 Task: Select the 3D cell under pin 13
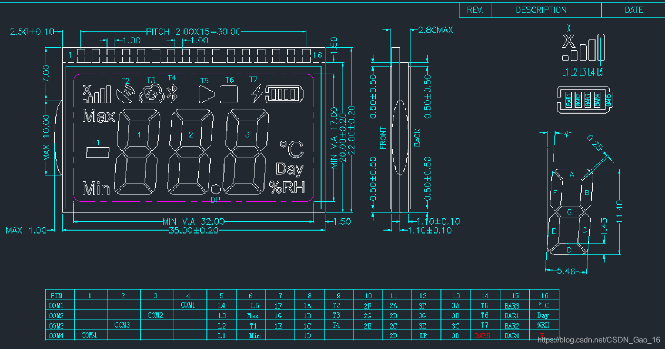click(x=456, y=336)
